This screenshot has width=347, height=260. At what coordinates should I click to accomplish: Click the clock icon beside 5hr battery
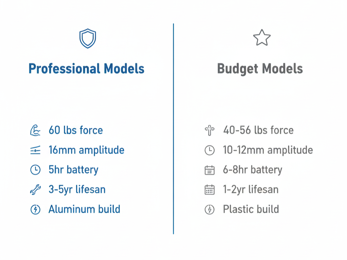pyautogui.click(x=35, y=170)
